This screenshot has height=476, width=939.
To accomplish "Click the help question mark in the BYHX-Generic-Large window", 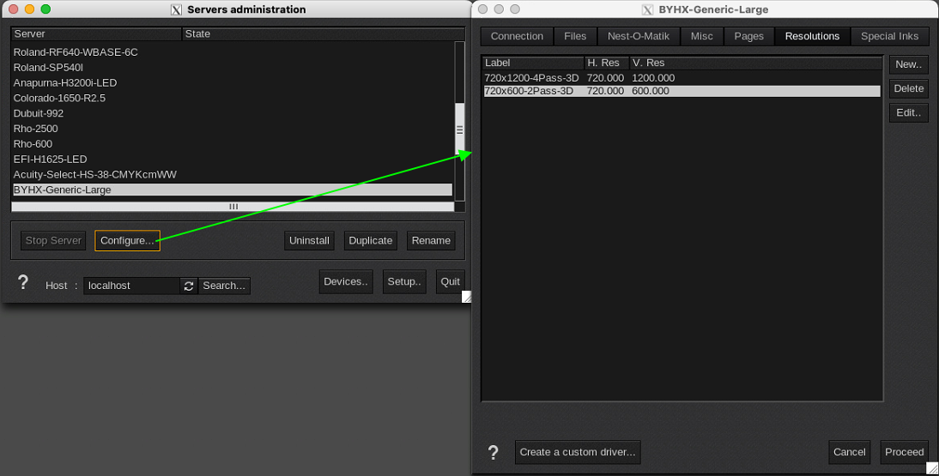I will click(x=494, y=452).
